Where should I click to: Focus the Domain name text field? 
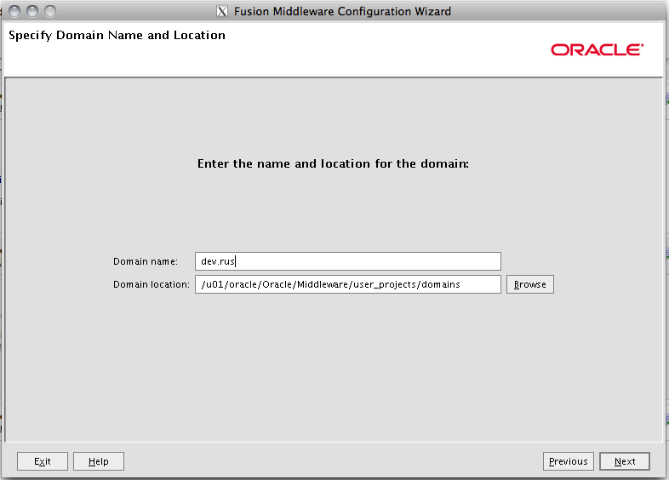coord(348,261)
